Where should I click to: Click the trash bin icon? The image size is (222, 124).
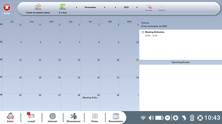192,118
